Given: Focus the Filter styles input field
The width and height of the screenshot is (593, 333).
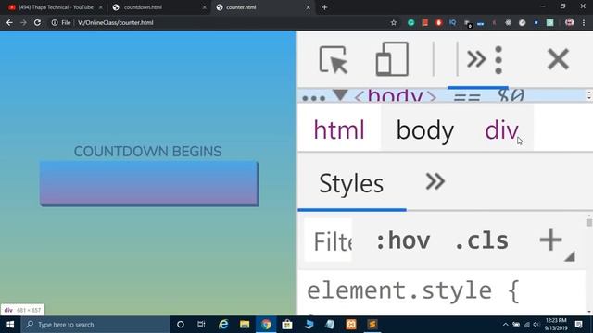Looking at the screenshot, I should click(328, 240).
